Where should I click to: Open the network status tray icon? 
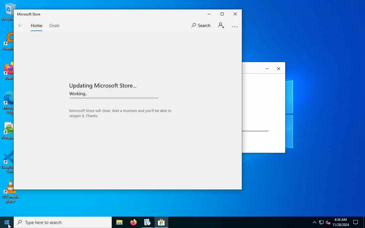[x=321, y=222]
